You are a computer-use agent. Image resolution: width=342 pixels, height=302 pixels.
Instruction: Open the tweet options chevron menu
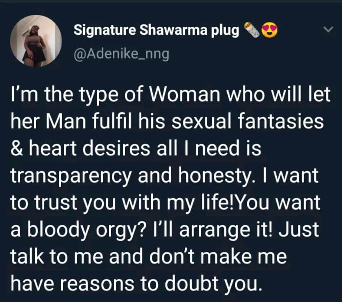pyautogui.click(x=328, y=30)
